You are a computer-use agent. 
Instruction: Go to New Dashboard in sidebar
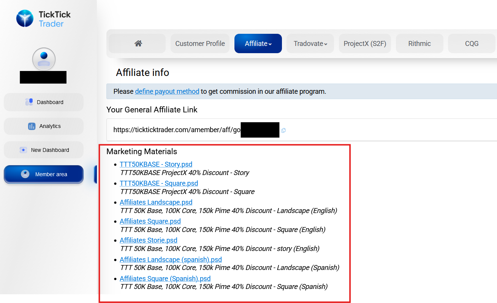click(x=44, y=150)
